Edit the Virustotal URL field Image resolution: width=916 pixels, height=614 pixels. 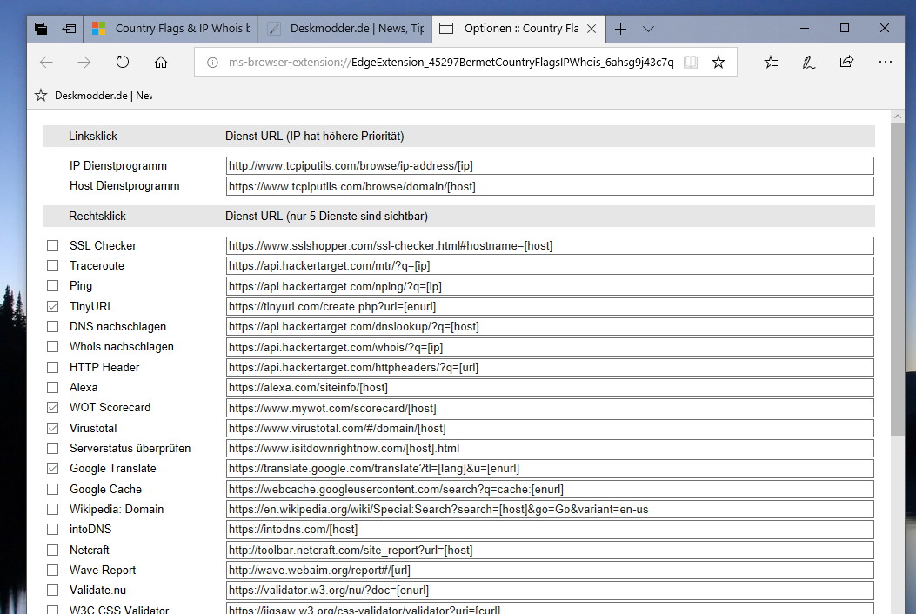(550, 428)
